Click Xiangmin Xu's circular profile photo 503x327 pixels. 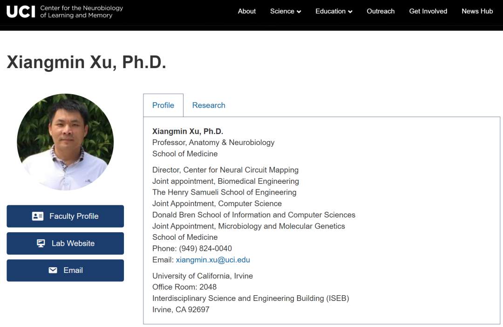click(x=65, y=142)
